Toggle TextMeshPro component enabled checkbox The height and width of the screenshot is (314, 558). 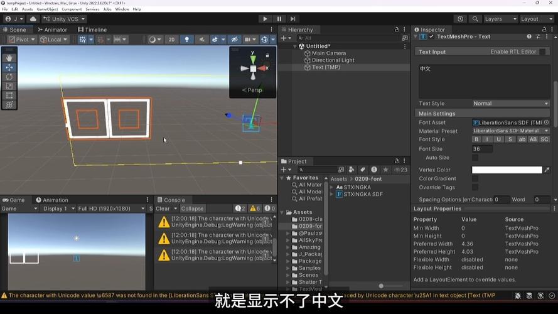[x=432, y=36]
